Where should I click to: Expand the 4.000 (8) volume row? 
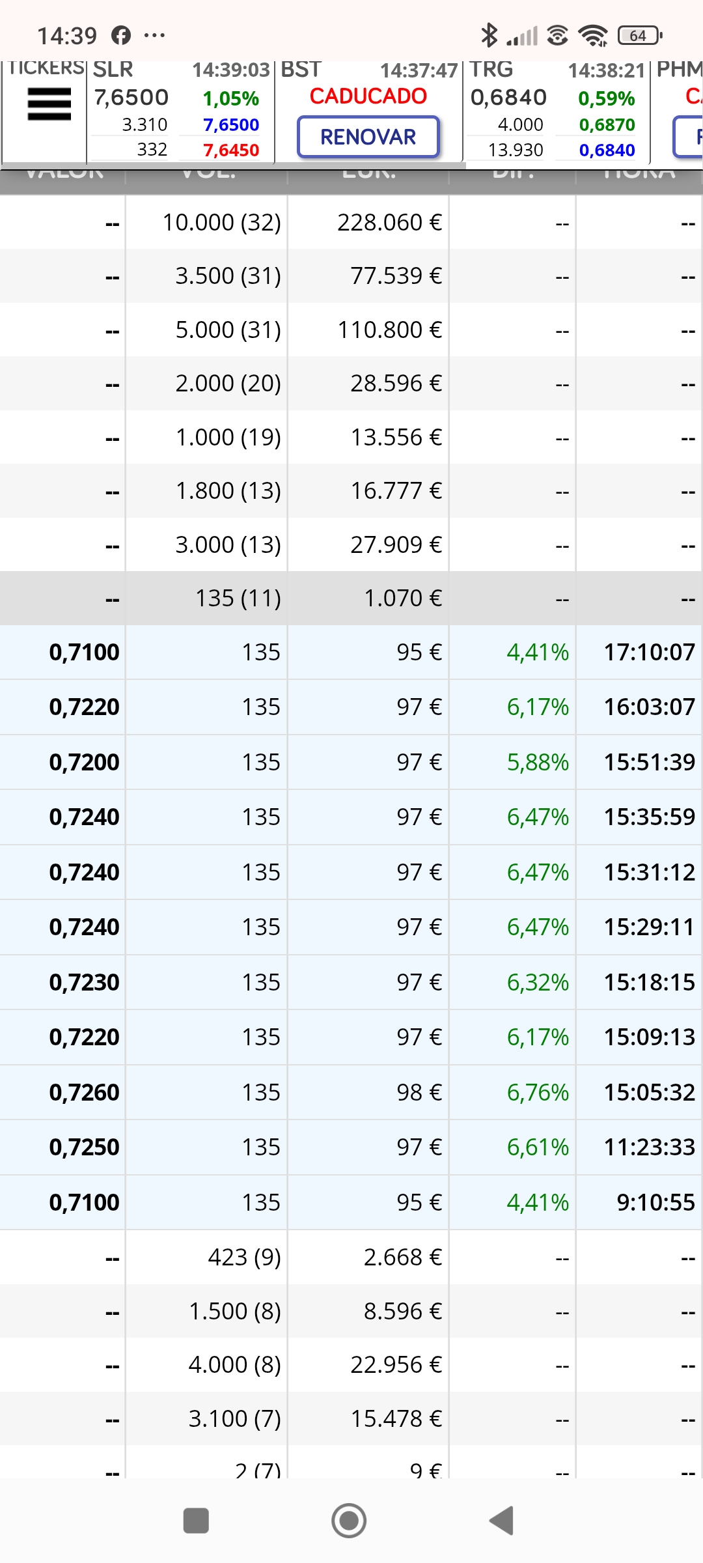tap(351, 1365)
